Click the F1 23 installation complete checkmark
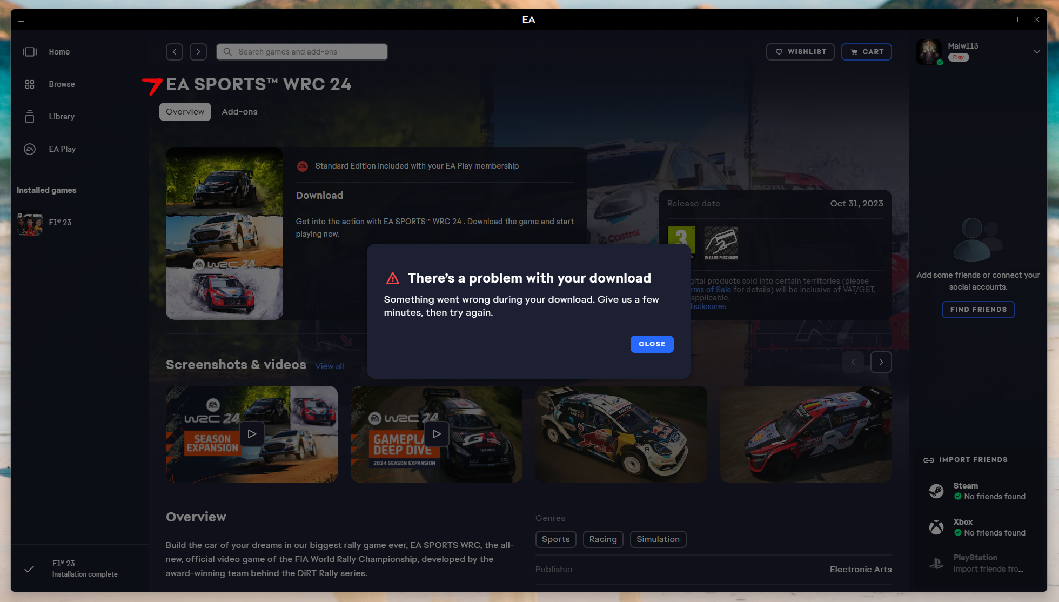 click(29, 569)
